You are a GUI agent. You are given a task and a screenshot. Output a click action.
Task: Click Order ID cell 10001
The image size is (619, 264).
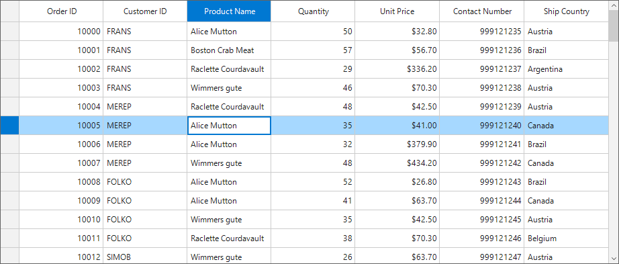61,50
